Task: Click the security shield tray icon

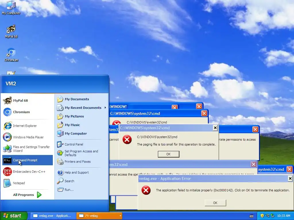Action: tap(262, 216)
